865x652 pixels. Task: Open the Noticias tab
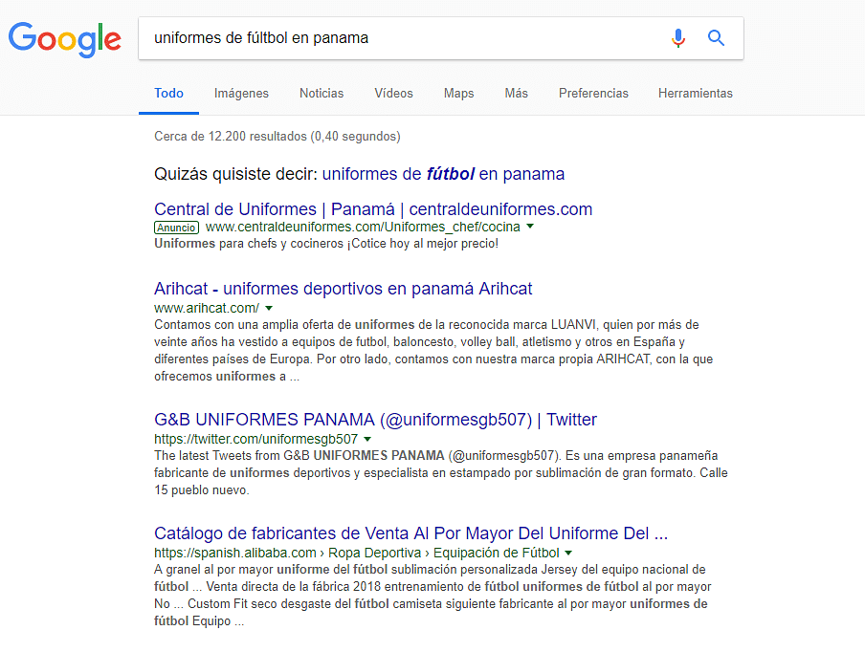(322, 93)
